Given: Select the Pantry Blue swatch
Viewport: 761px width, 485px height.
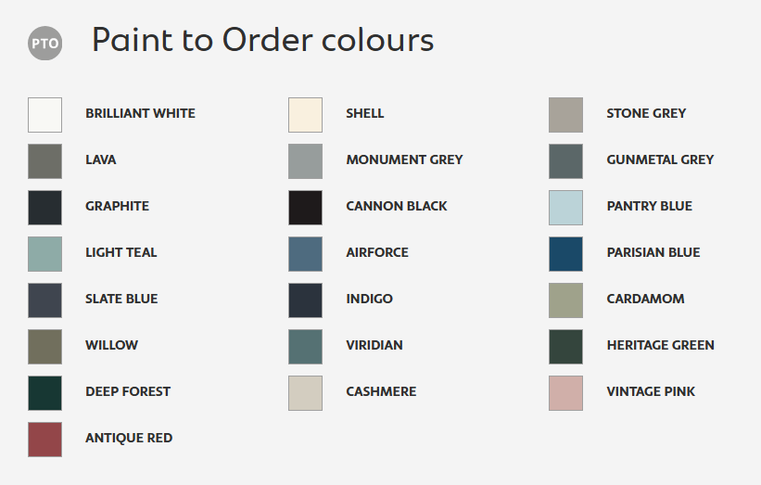Looking at the screenshot, I should pyautogui.click(x=565, y=208).
